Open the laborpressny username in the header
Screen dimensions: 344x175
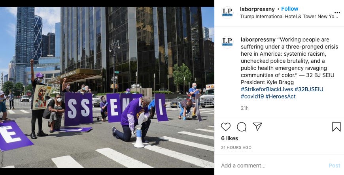pyautogui.click(x=257, y=9)
